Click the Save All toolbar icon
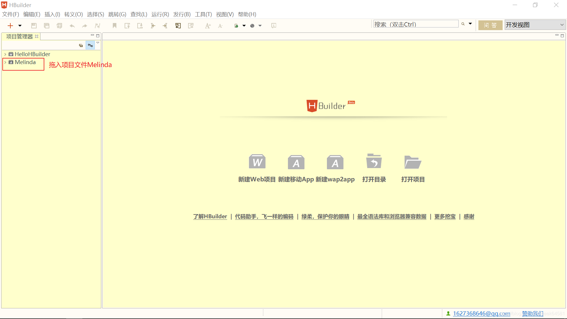 [x=59, y=26]
